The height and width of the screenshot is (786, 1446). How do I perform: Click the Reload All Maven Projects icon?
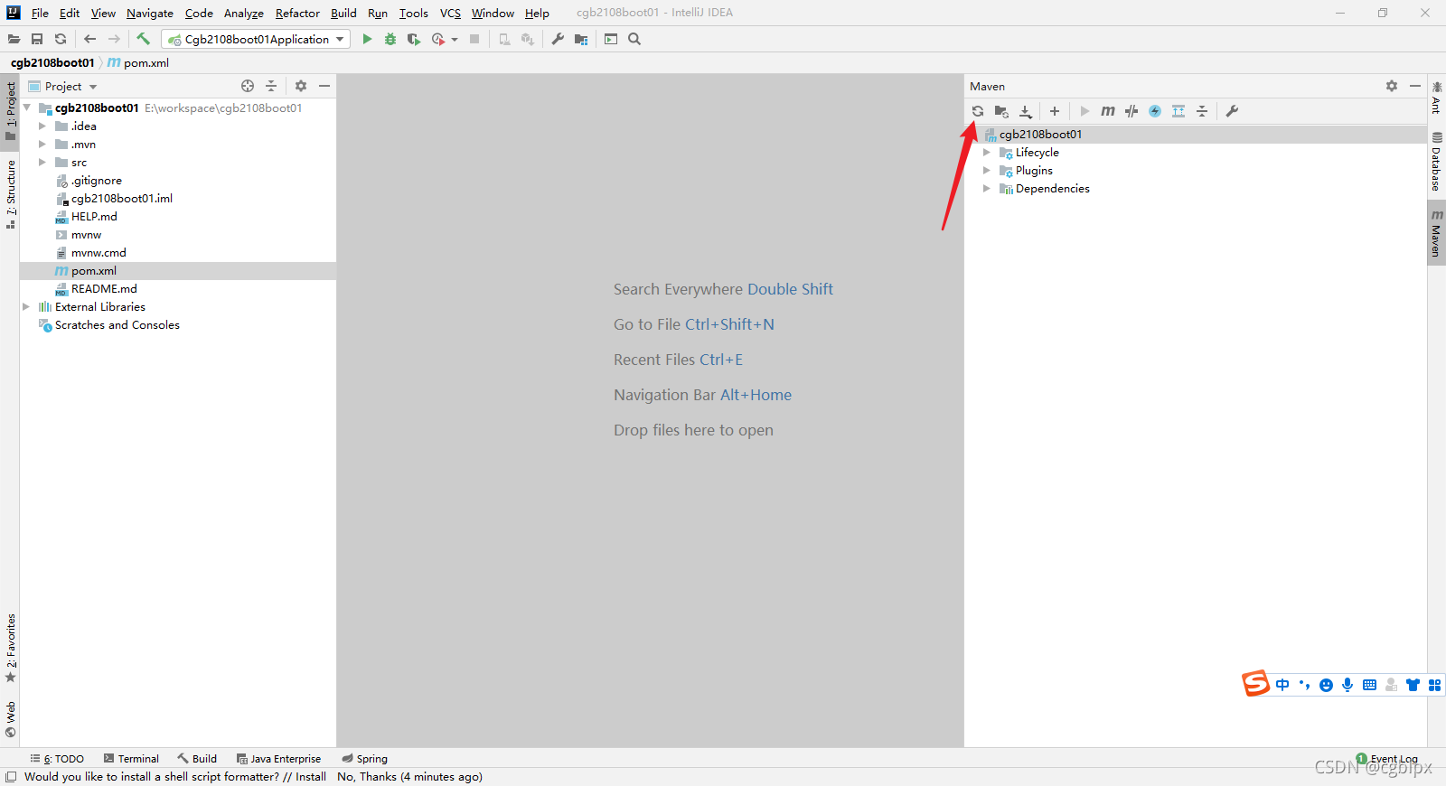[x=978, y=111]
